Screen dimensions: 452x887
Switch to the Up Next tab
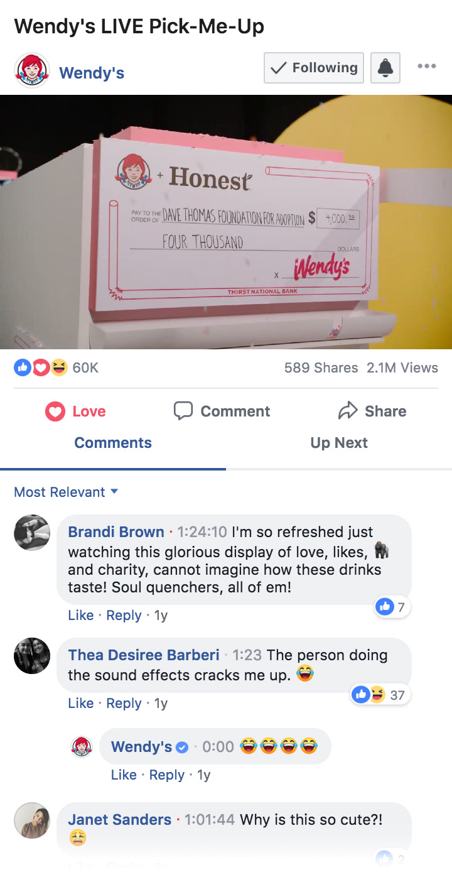[339, 443]
